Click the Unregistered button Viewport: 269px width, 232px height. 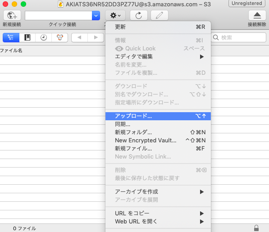point(247,4)
